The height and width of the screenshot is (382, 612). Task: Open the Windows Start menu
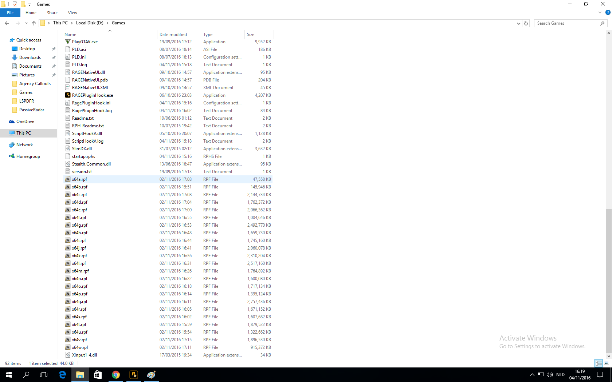tap(9, 375)
